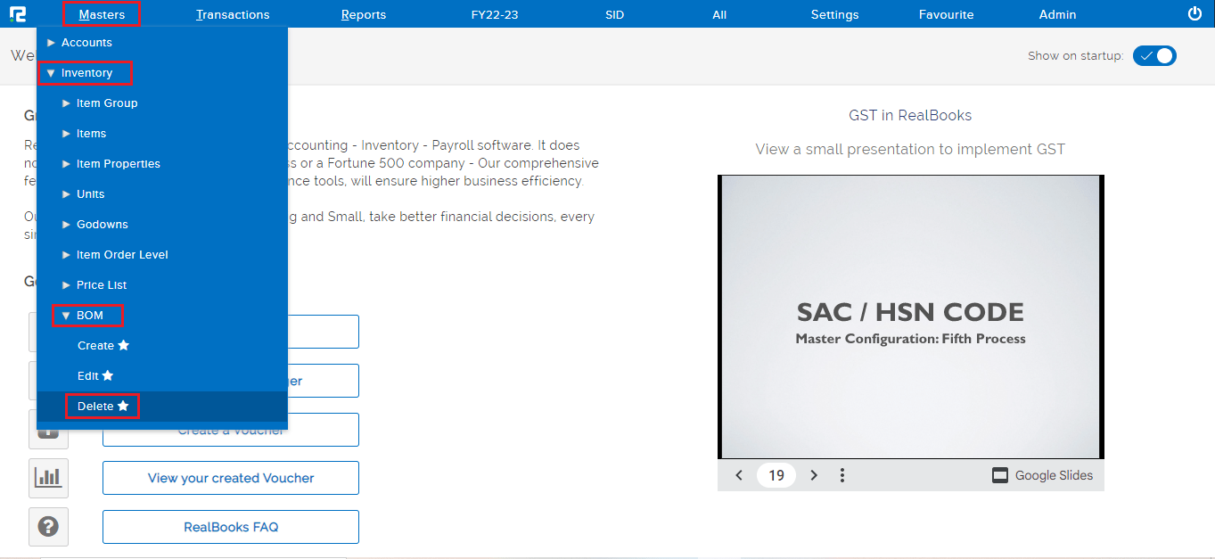Expand the Accounts submenu
The width and height of the screenshot is (1215, 559).
[86, 43]
